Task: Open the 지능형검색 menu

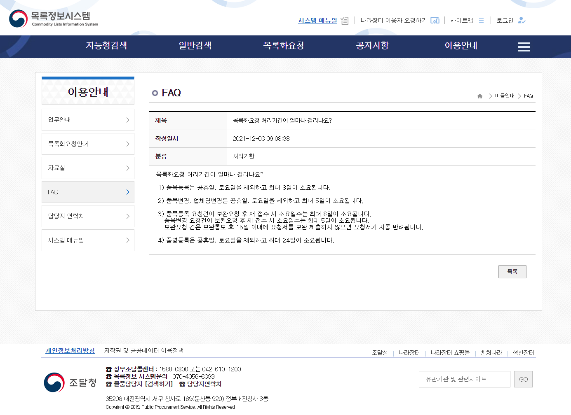Action: 106,46
